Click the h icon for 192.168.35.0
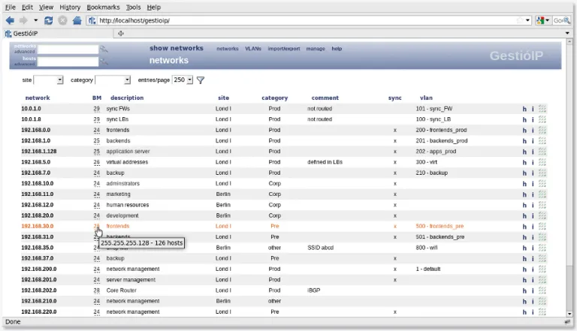 coord(524,248)
